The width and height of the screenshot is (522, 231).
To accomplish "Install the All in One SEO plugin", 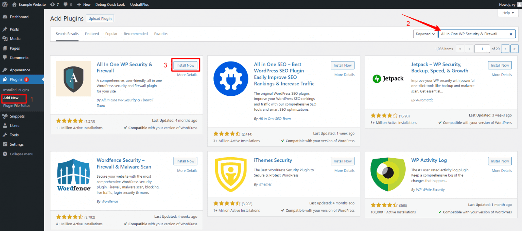I will [x=343, y=65].
